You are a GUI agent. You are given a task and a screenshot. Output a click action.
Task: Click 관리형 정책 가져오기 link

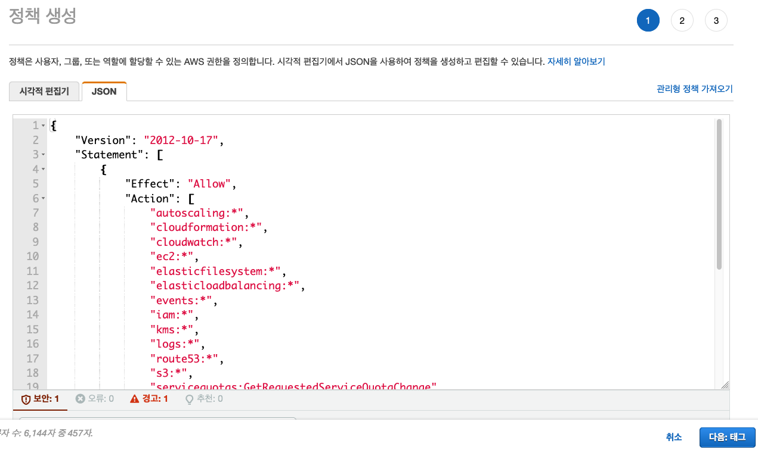(x=694, y=89)
